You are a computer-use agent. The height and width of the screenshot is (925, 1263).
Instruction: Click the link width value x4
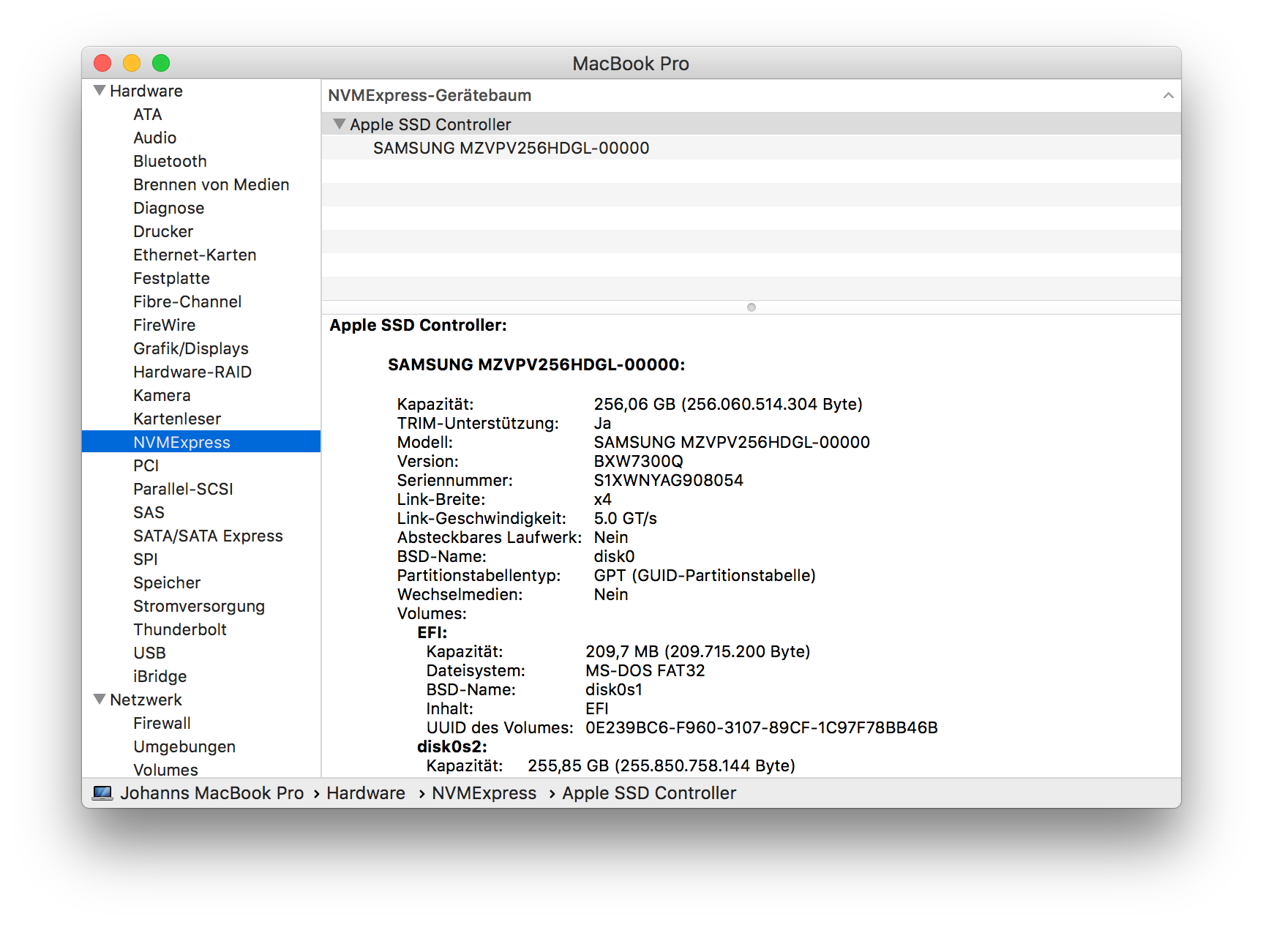coord(603,499)
